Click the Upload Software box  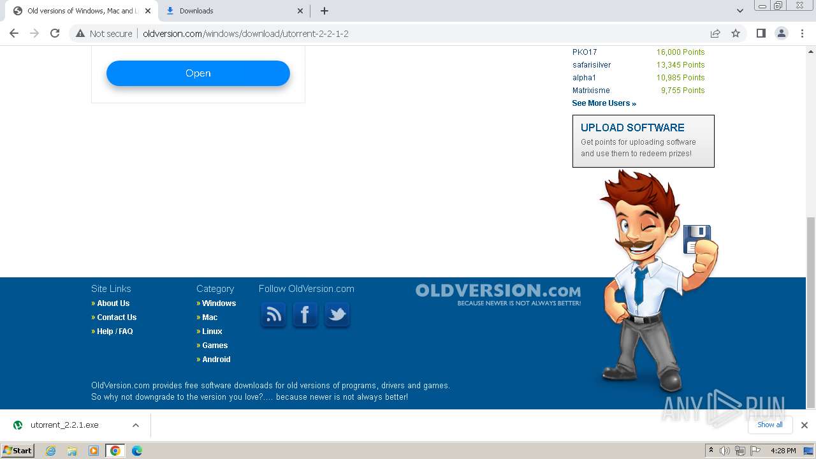(x=643, y=141)
